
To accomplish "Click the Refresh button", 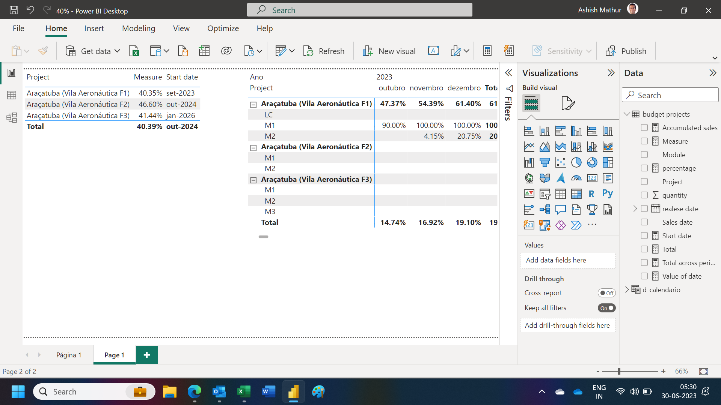I will click(324, 51).
